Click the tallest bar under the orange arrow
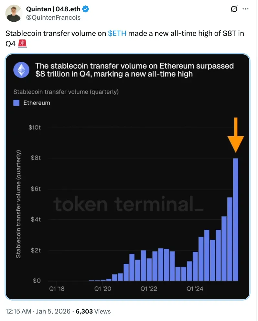258x321 pixels. 235,219
